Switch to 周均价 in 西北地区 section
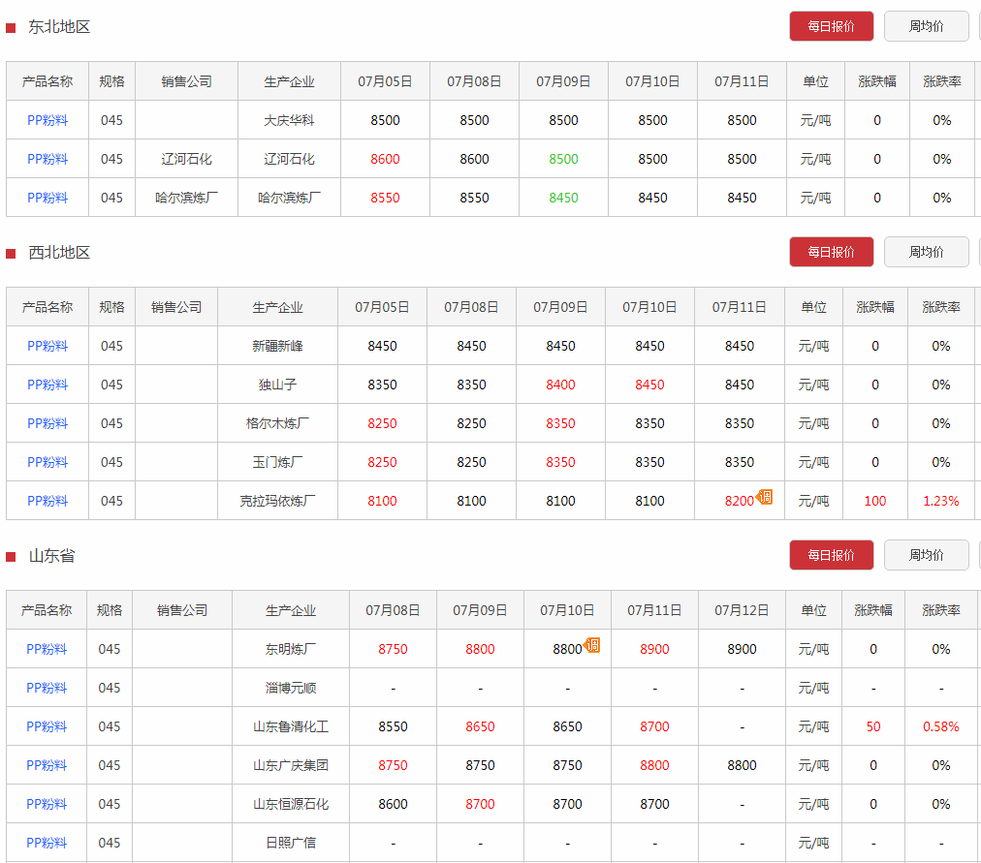 926,252
